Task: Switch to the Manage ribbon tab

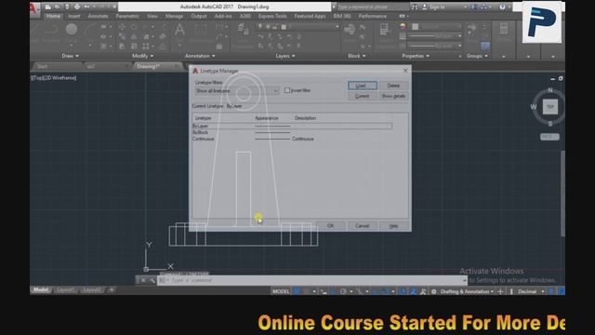Action: tap(174, 16)
